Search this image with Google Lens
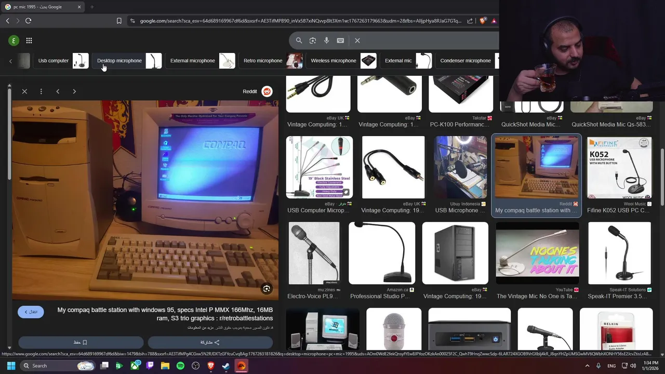 pos(267,289)
